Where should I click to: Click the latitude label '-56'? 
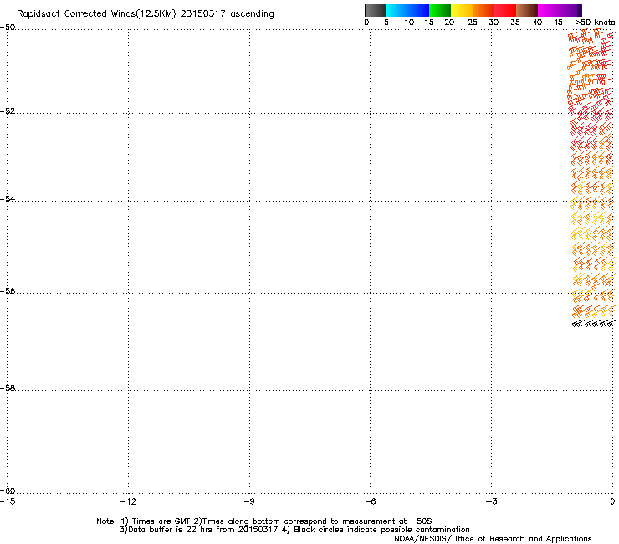coord(8,290)
